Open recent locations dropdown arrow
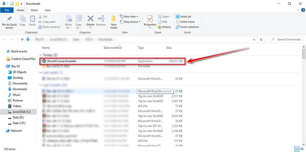The height and width of the screenshot is (152, 306). tap(17, 40)
